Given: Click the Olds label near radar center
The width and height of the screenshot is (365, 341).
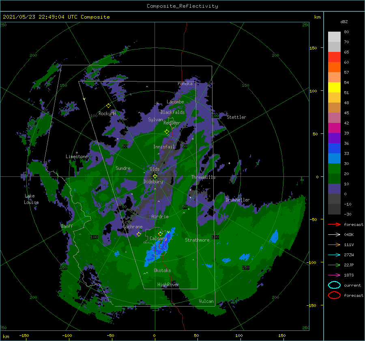Looking at the screenshot, I should pyautogui.click(x=155, y=169).
